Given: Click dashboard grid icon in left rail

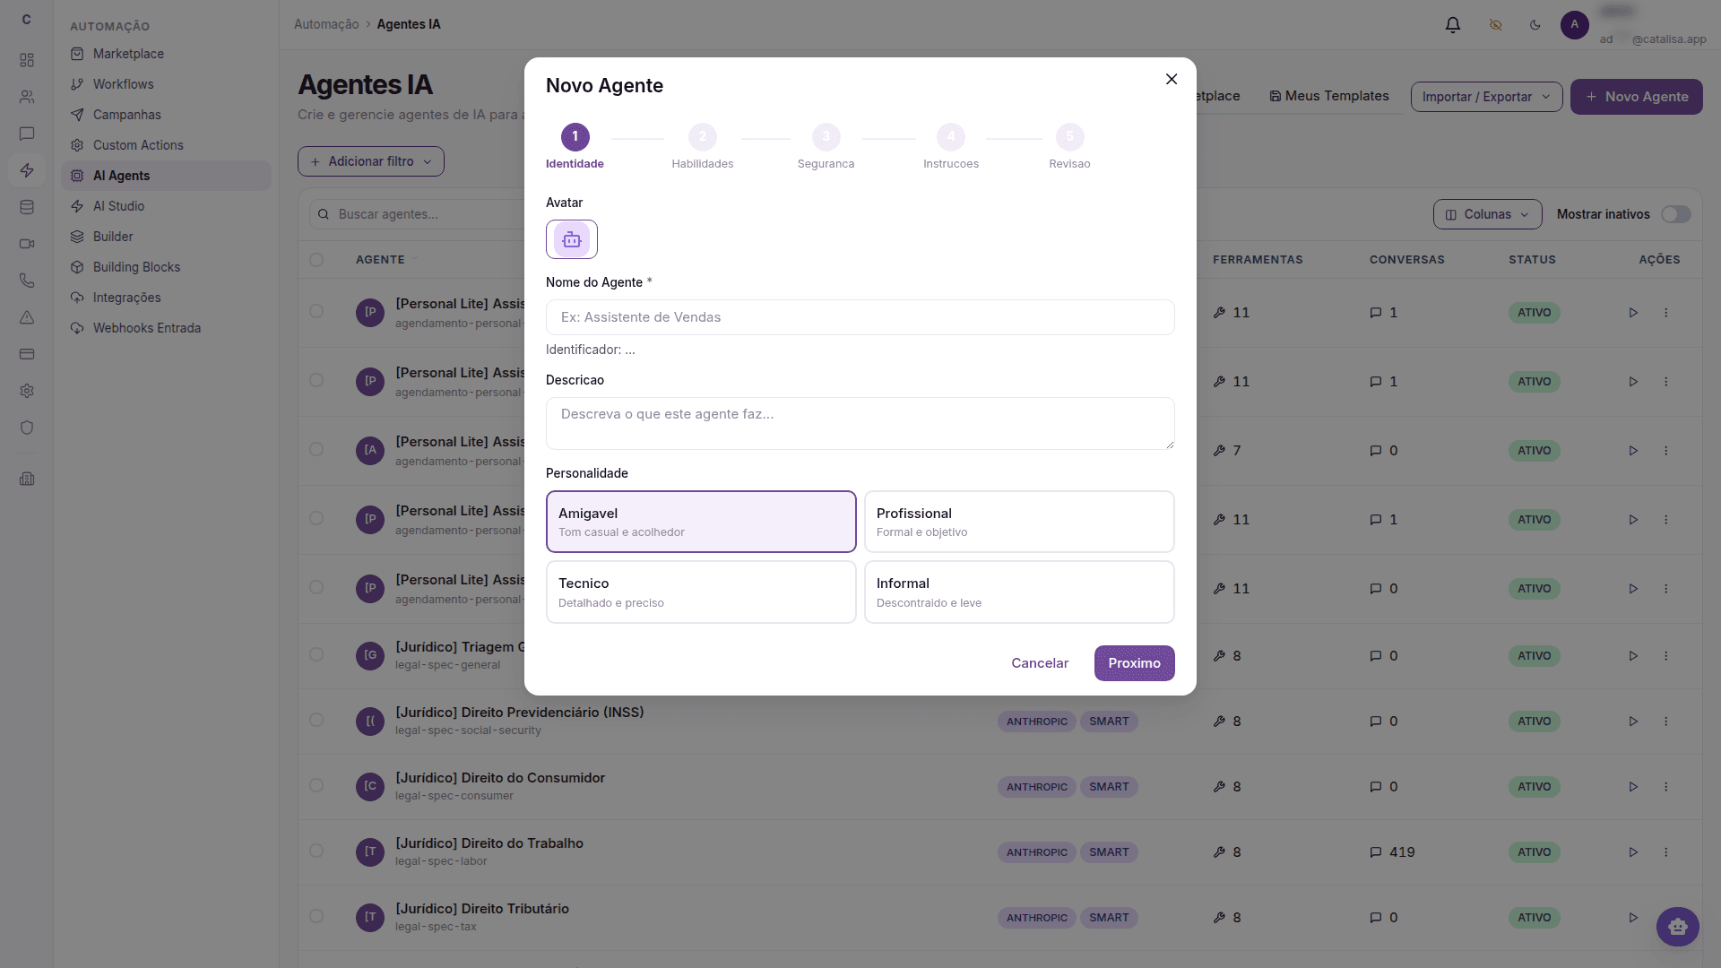Looking at the screenshot, I should point(27,60).
